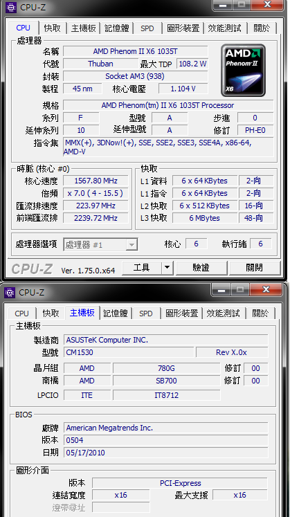Click the version text Ver. 1.75.0.x64
The width and height of the screenshot is (290, 517).
(89, 271)
